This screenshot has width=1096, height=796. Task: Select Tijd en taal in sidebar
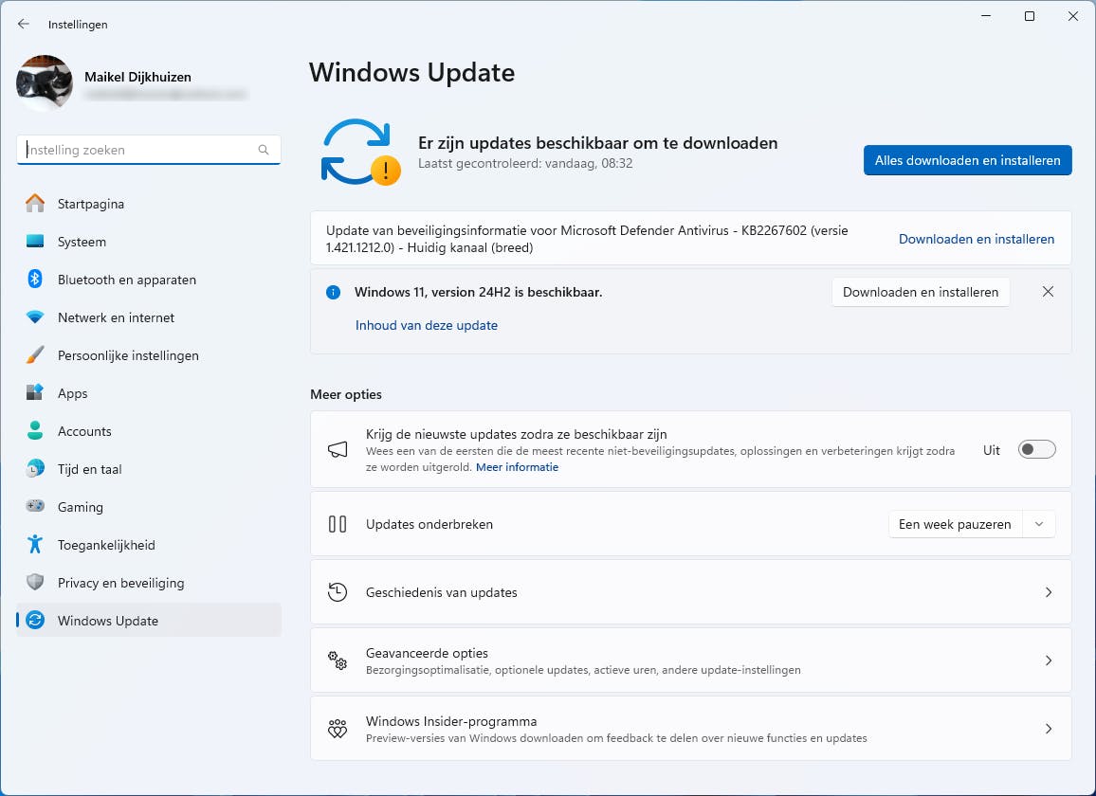point(89,469)
